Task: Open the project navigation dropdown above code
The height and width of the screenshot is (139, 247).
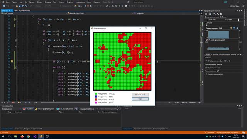Action: [34, 14]
